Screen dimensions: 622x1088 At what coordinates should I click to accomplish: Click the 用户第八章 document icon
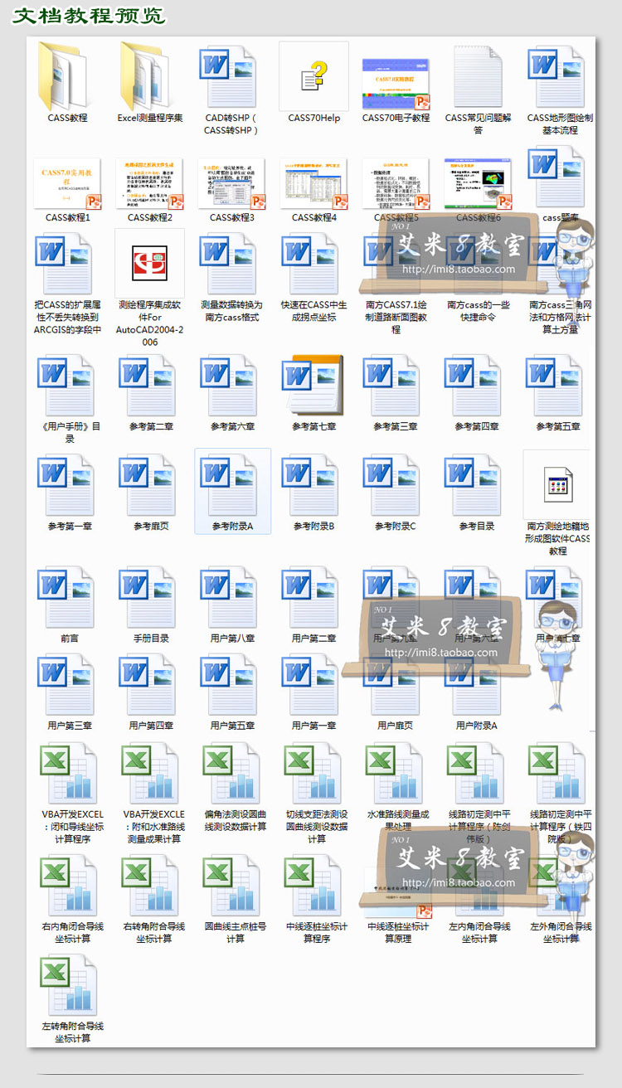(230, 599)
